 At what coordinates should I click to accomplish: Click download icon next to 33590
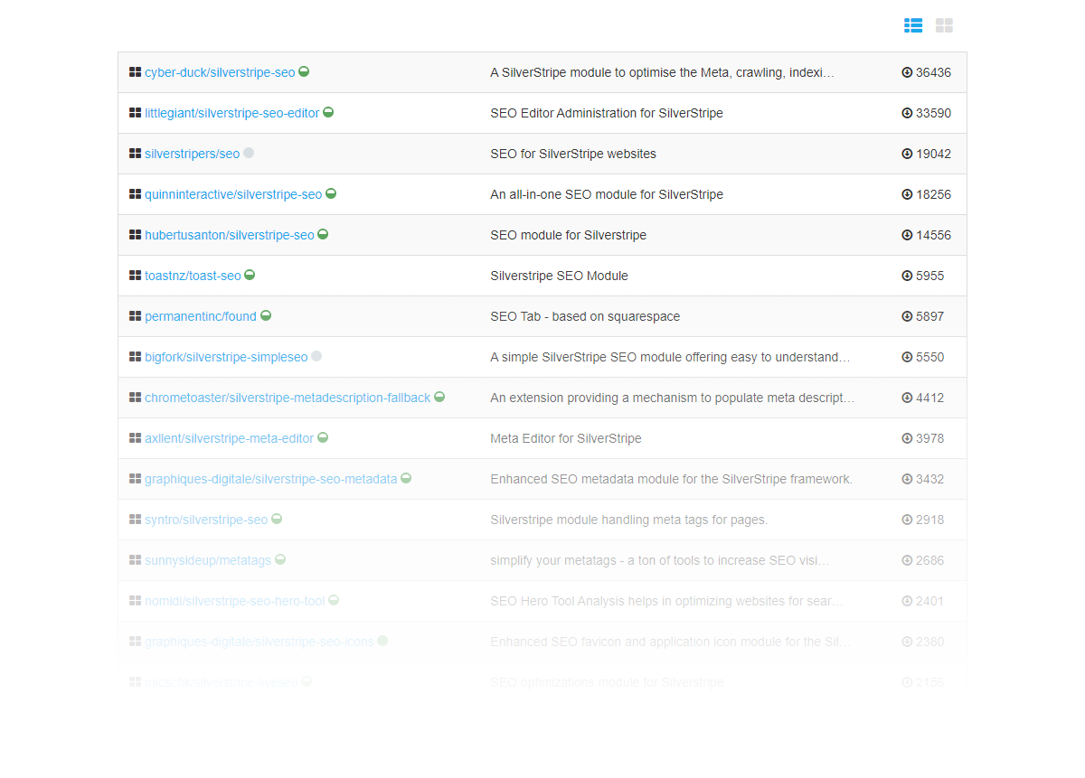[907, 113]
